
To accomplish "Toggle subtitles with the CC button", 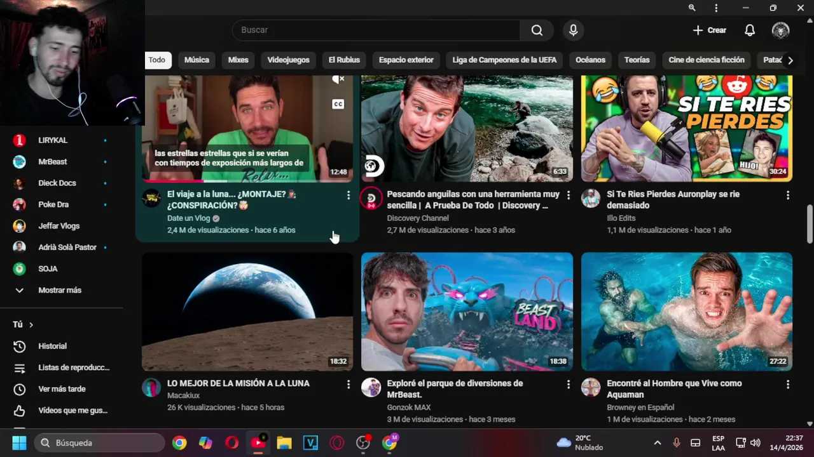I will pyautogui.click(x=338, y=104).
